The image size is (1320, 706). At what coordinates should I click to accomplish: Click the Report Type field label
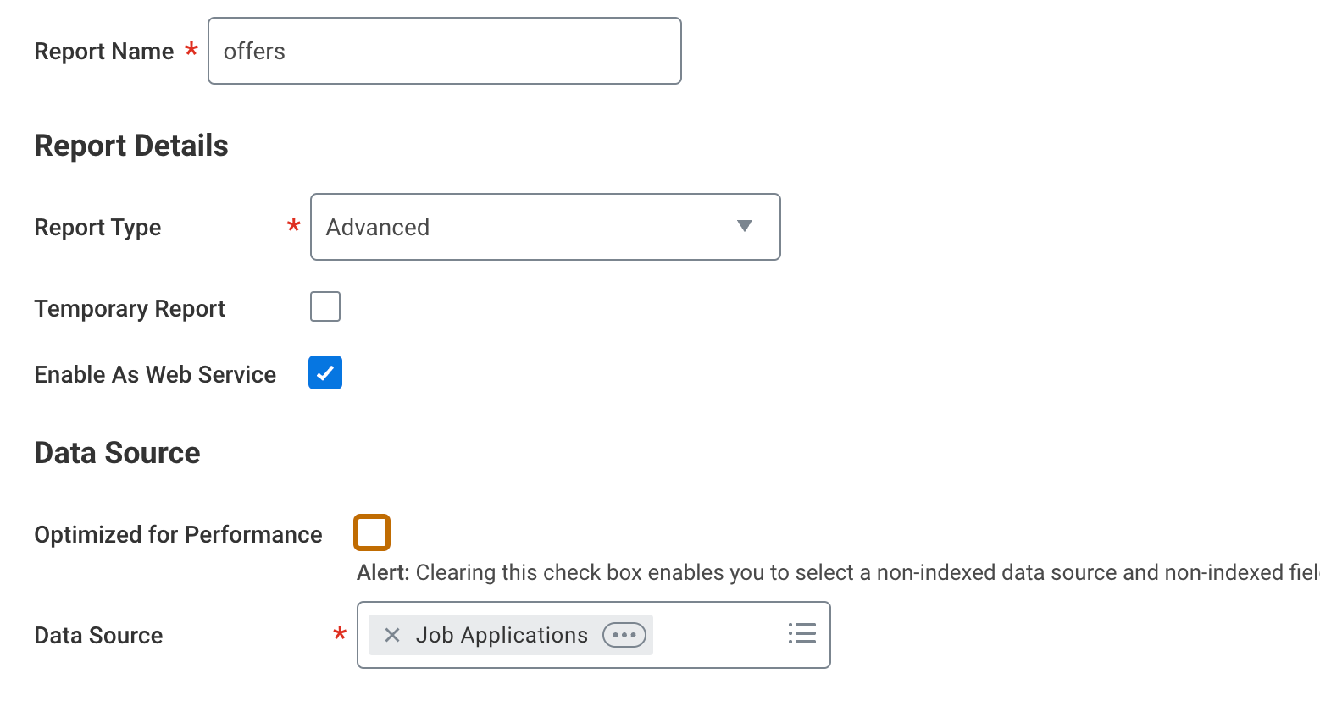[x=97, y=228]
